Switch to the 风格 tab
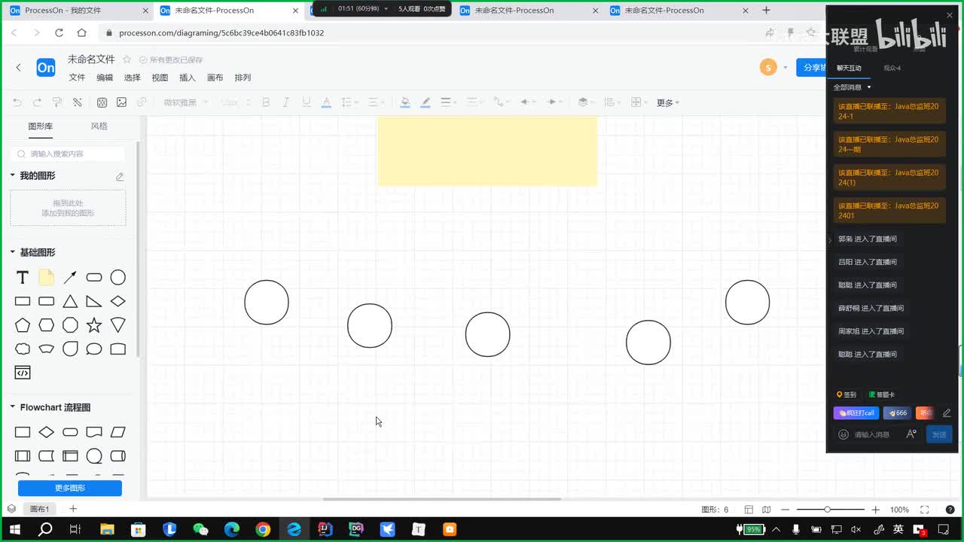Image resolution: width=964 pixels, height=542 pixels. (99, 126)
